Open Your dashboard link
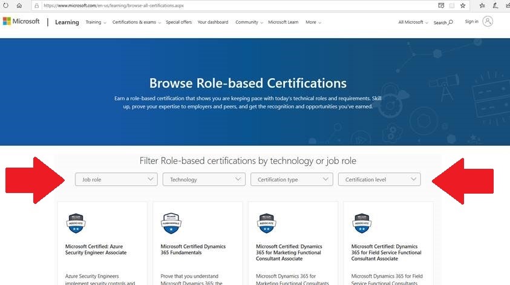 213,22
